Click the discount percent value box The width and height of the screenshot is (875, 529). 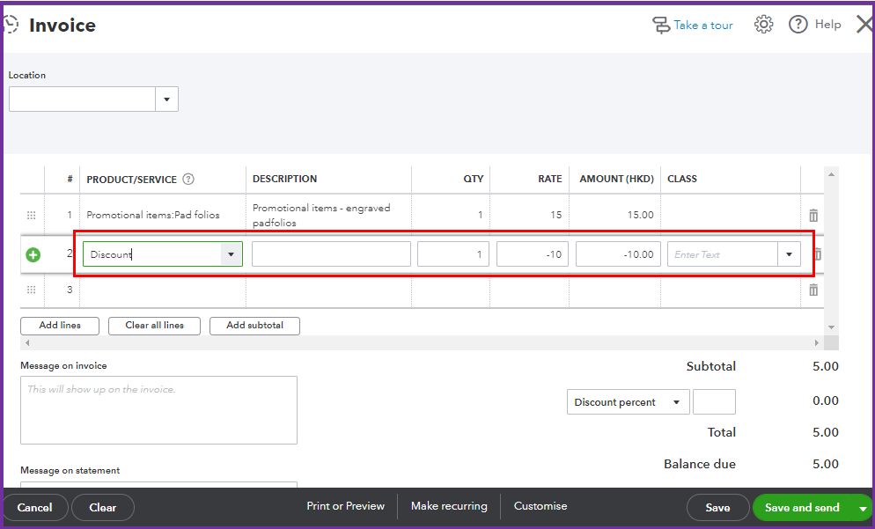click(714, 401)
